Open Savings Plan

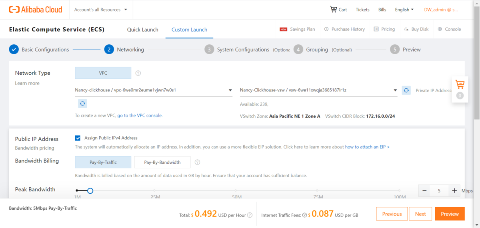pos(297,29)
